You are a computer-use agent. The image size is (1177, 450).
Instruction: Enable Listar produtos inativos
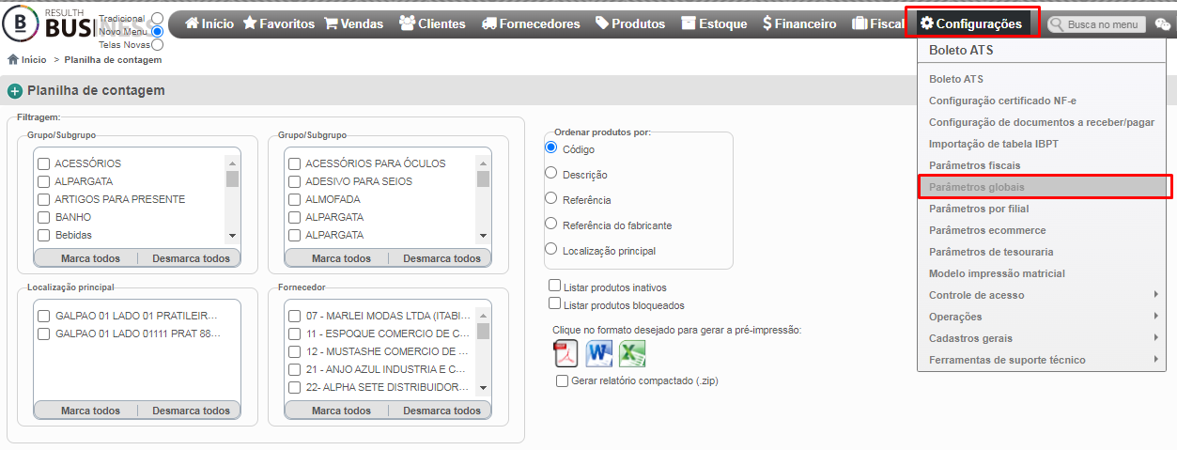click(555, 286)
